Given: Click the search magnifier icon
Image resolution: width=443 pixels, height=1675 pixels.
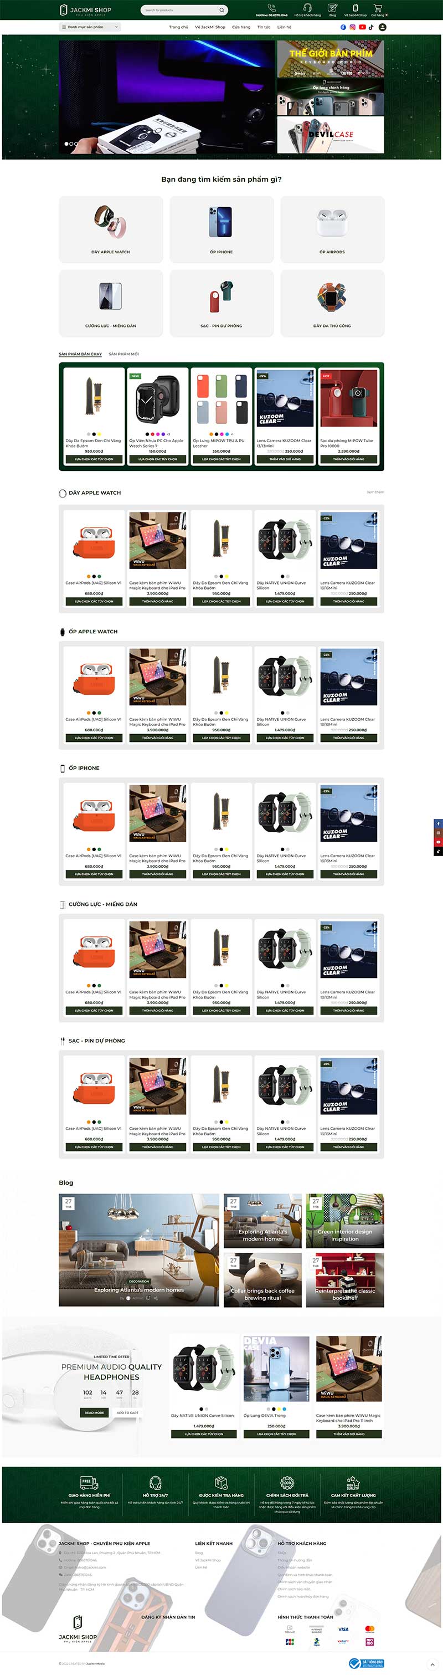Looking at the screenshot, I should pos(221,10).
